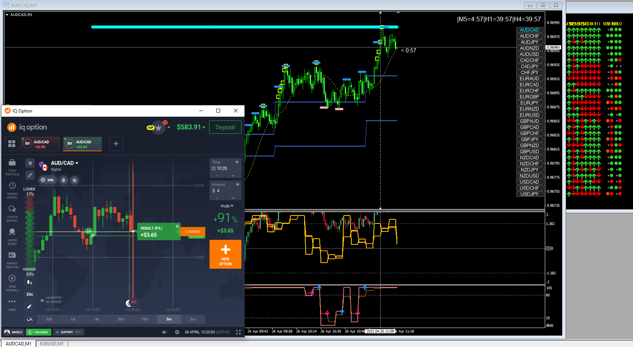Viewport: 633px width, 347px height.
Task: Switch chart to EURUSD symbol button
Action: (x=529, y=115)
